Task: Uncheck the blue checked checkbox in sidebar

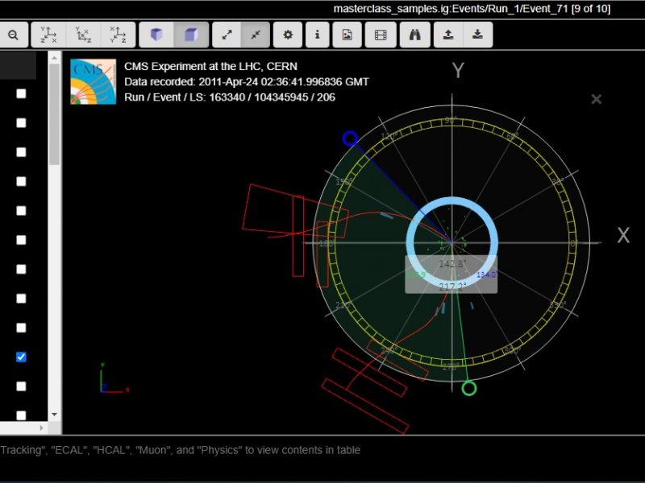Action: tap(22, 357)
